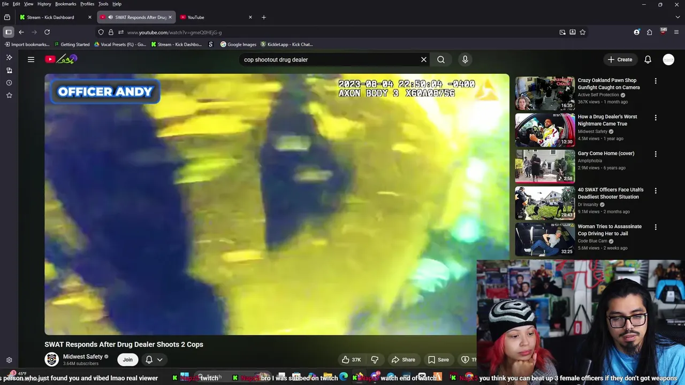Open the history clock sidebar icon
Screen dimensions: 685x385
tap(9, 83)
